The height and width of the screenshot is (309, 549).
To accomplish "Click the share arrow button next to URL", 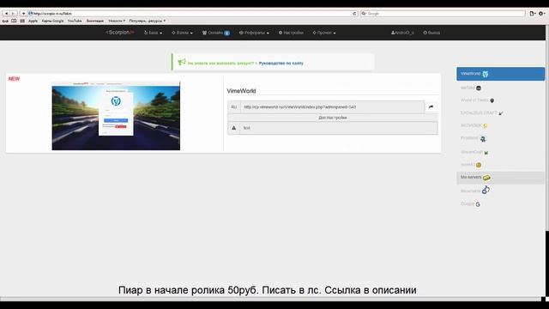I will (x=431, y=106).
